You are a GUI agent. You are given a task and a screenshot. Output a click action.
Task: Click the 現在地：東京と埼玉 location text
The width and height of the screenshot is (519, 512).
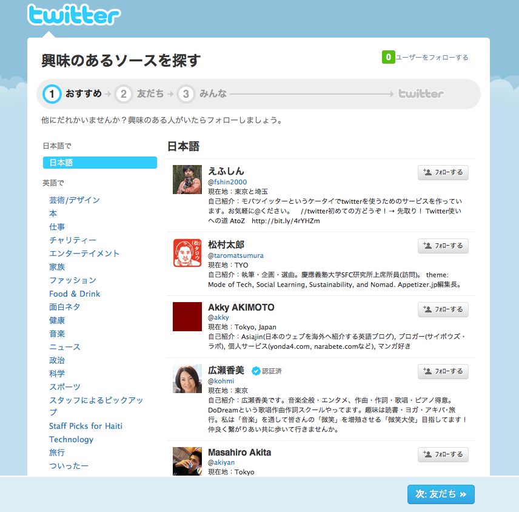point(238,192)
